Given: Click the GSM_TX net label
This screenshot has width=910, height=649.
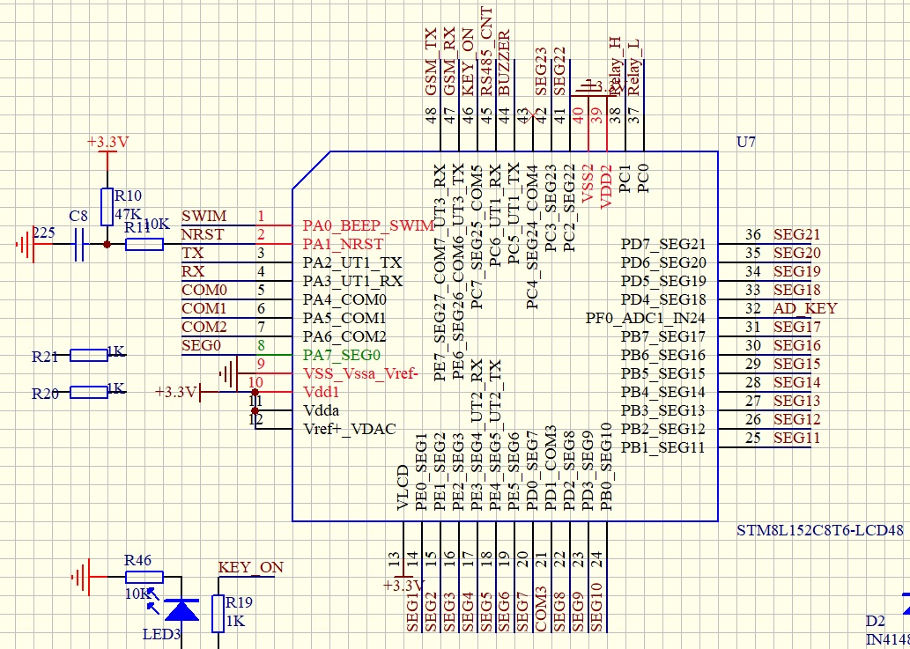Looking at the screenshot, I should (x=431, y=62).
